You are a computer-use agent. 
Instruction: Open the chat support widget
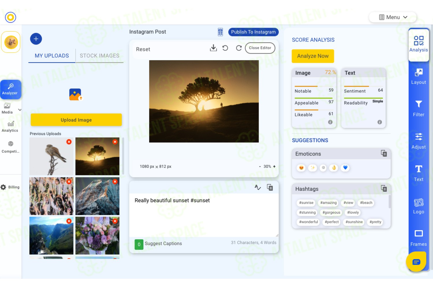pos(416,262)
